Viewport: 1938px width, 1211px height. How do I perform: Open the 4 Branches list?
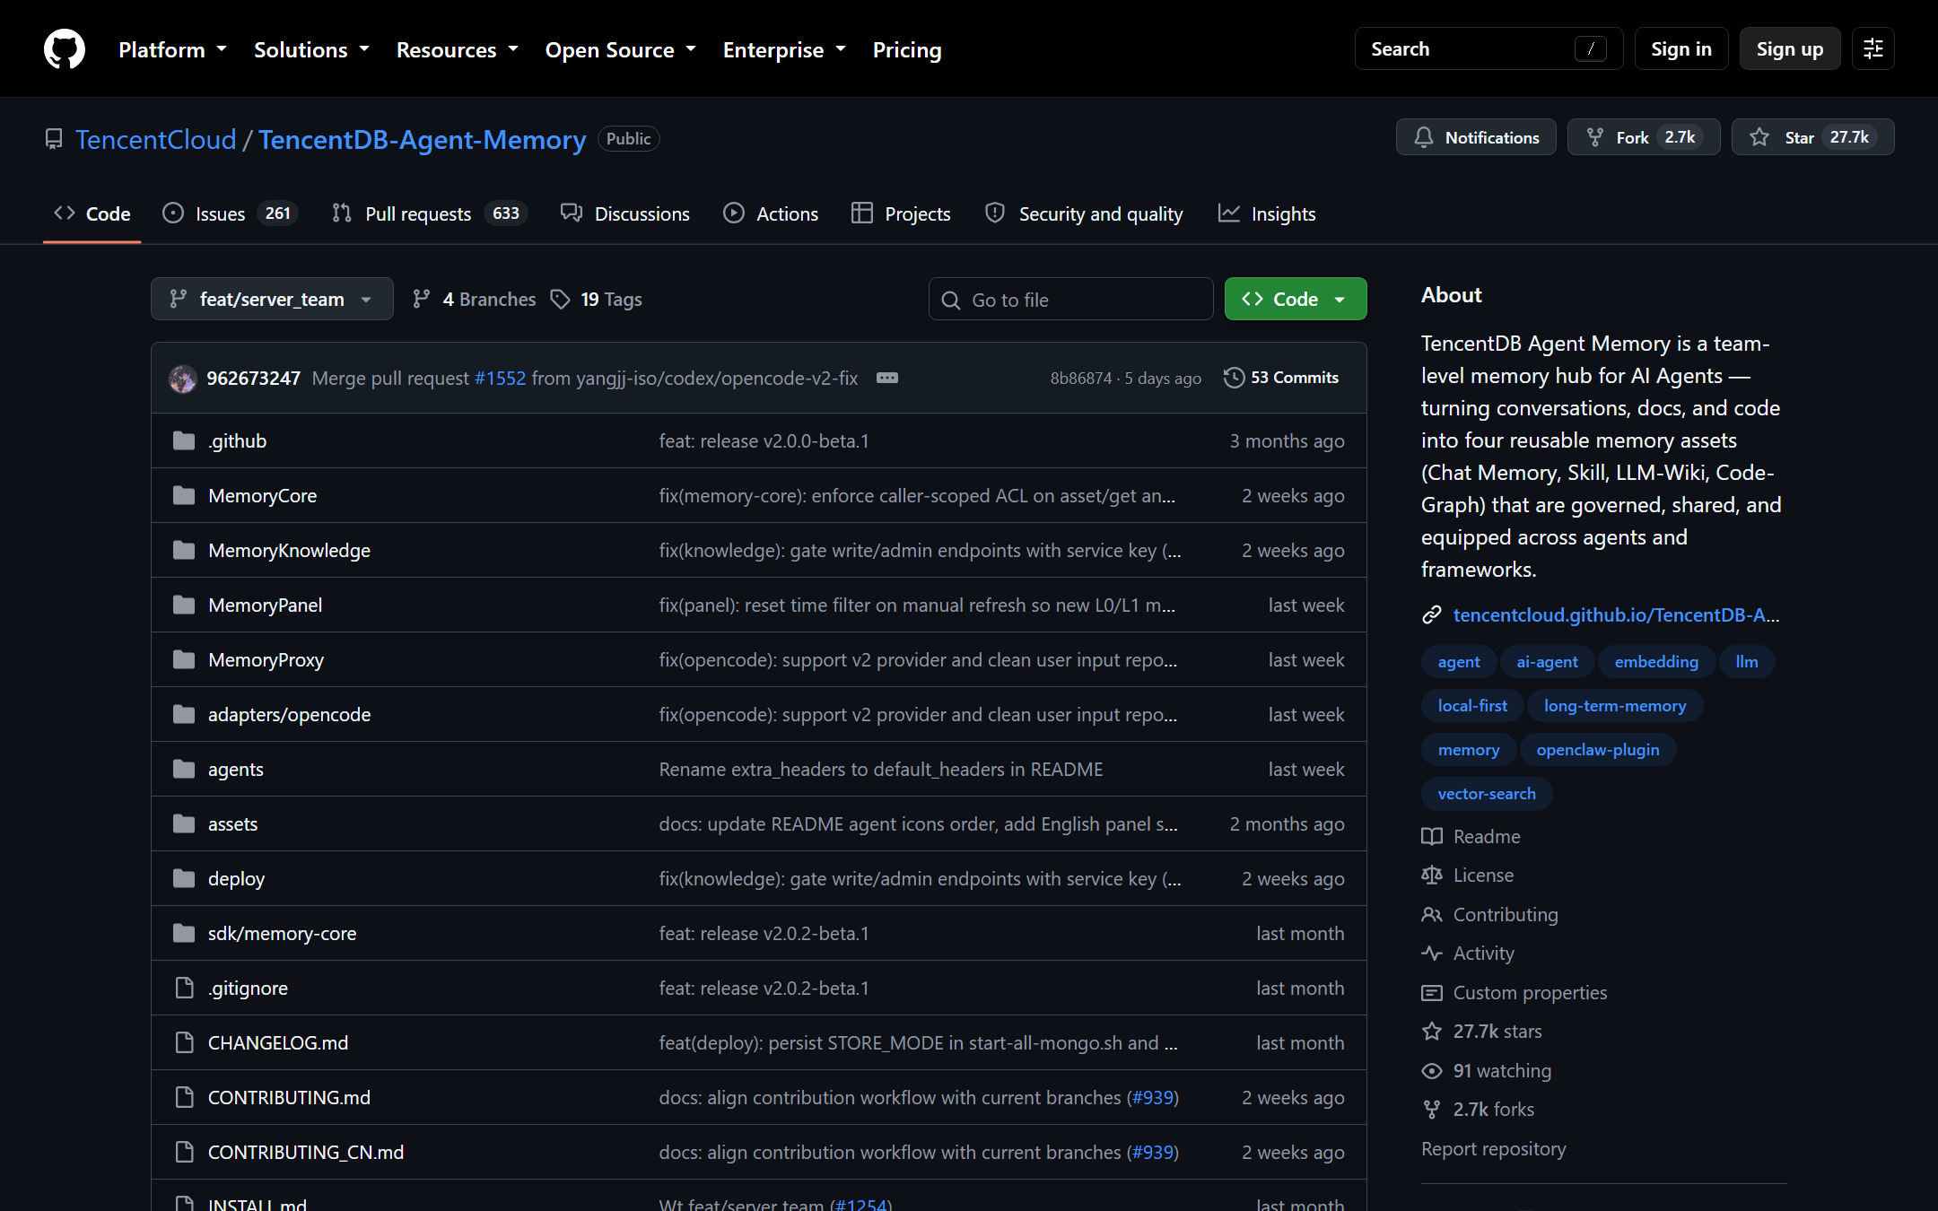coord(474,299)
